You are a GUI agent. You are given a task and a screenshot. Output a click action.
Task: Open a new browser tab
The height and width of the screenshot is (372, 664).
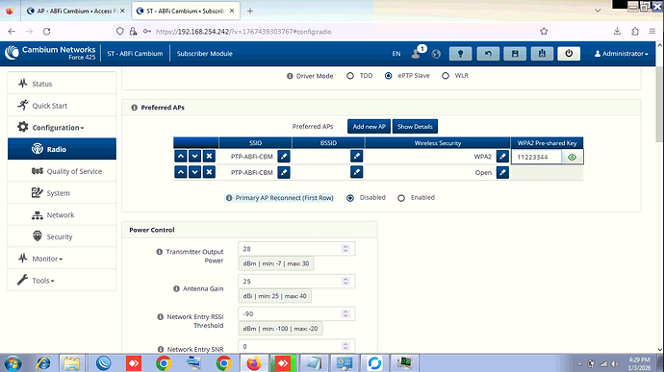pyautogui.click(x=250, y=11)
